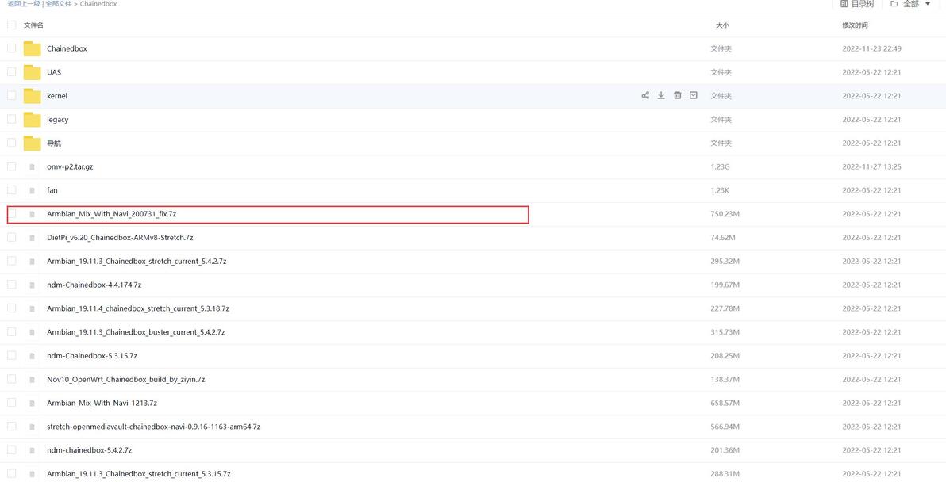Sort by 修改时间 column header

855,25
